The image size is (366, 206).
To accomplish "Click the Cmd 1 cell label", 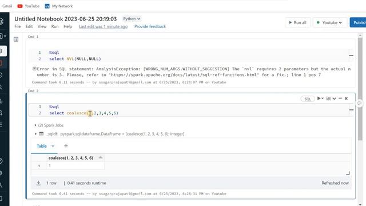I will point(33,37).
